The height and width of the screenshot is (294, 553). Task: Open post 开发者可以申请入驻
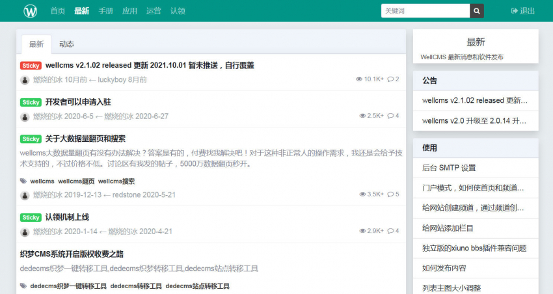(x=78, y=102)
